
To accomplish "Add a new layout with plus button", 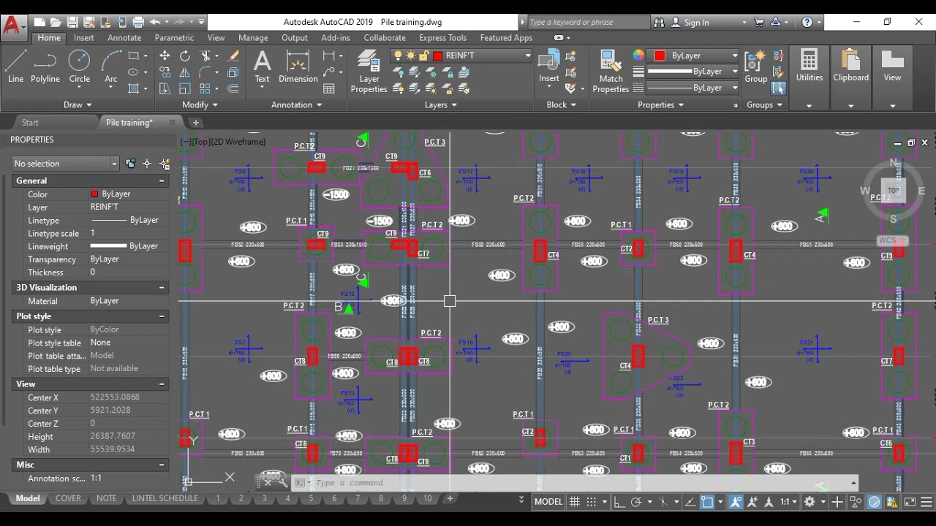I will tap(450, 498).
